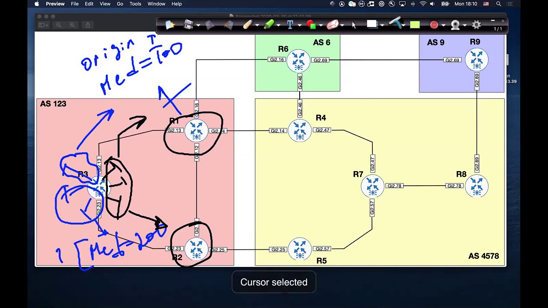Click the Spotlight search icon
The image size is (548, 308).
tap(499, 4)
